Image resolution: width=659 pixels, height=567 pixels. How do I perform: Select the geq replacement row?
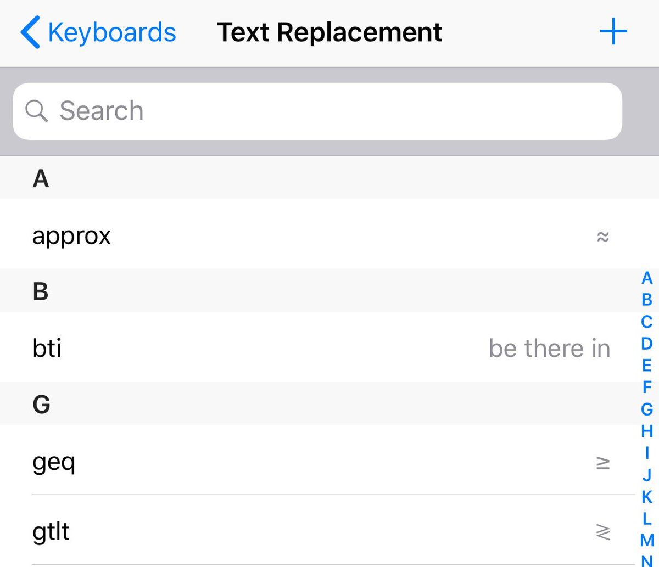coord(319,463)
